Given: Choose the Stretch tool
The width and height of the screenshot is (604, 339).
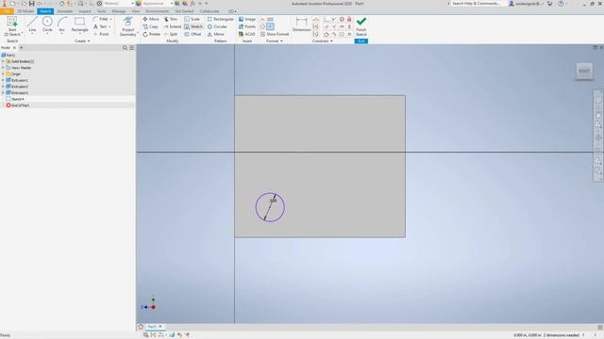Looking at the screenshot, I should 193,26.
